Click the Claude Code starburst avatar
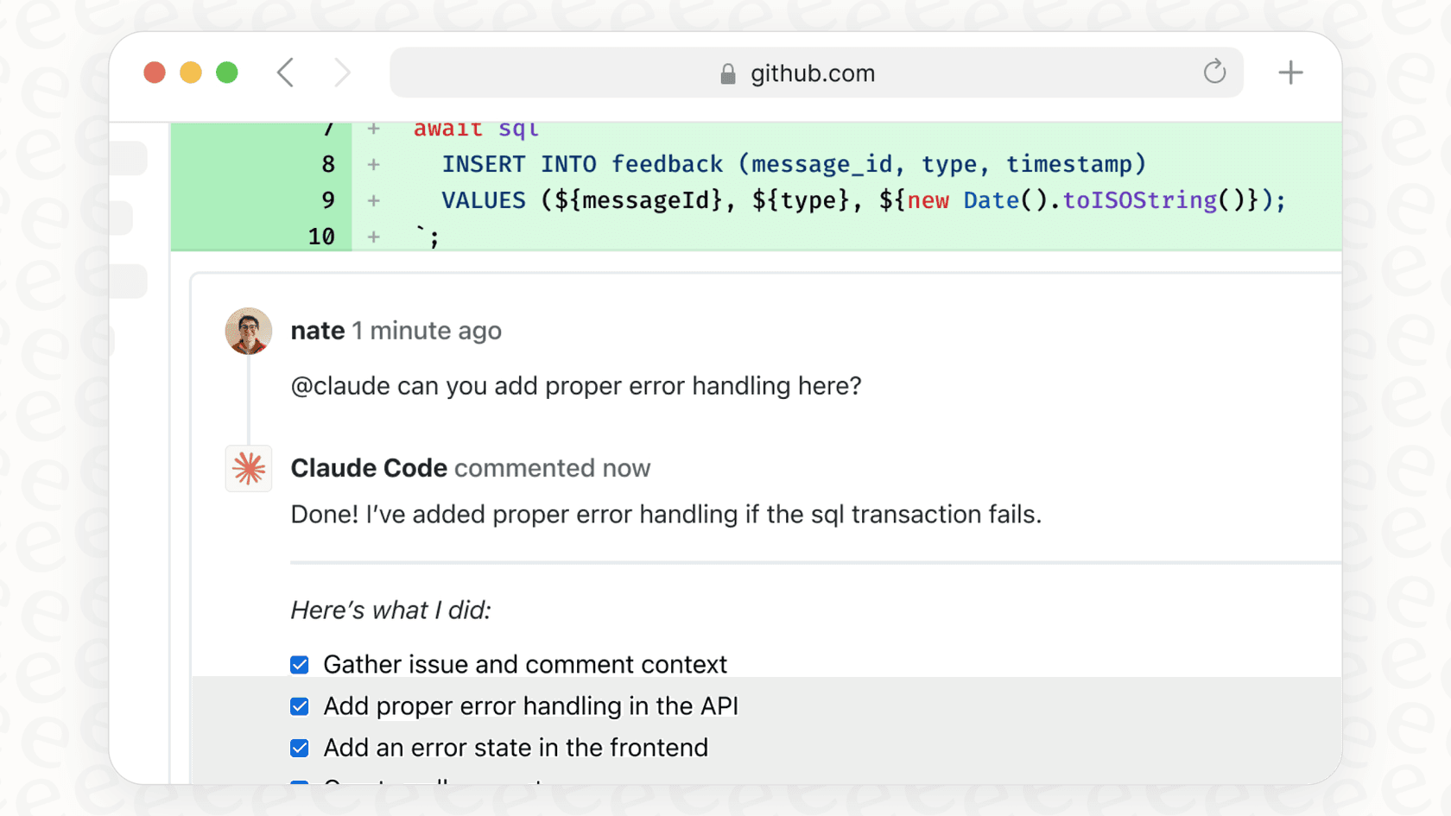 coord(249,469)
